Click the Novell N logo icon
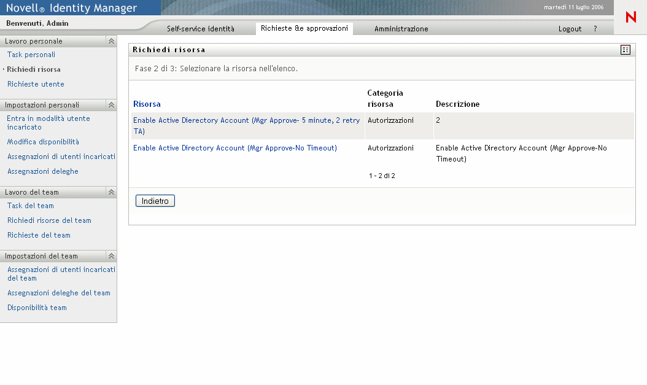 pyautogui.click(x=630, y=17)
